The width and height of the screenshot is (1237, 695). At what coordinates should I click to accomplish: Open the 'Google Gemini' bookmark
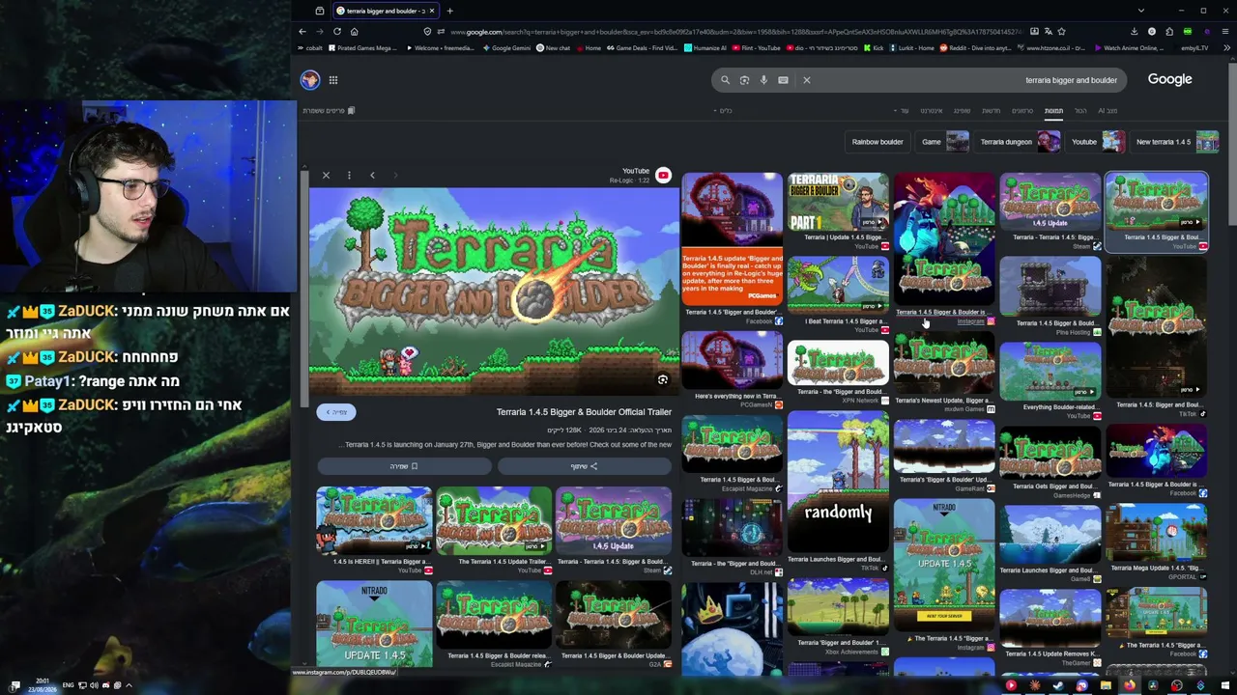[x=506, y=47]
